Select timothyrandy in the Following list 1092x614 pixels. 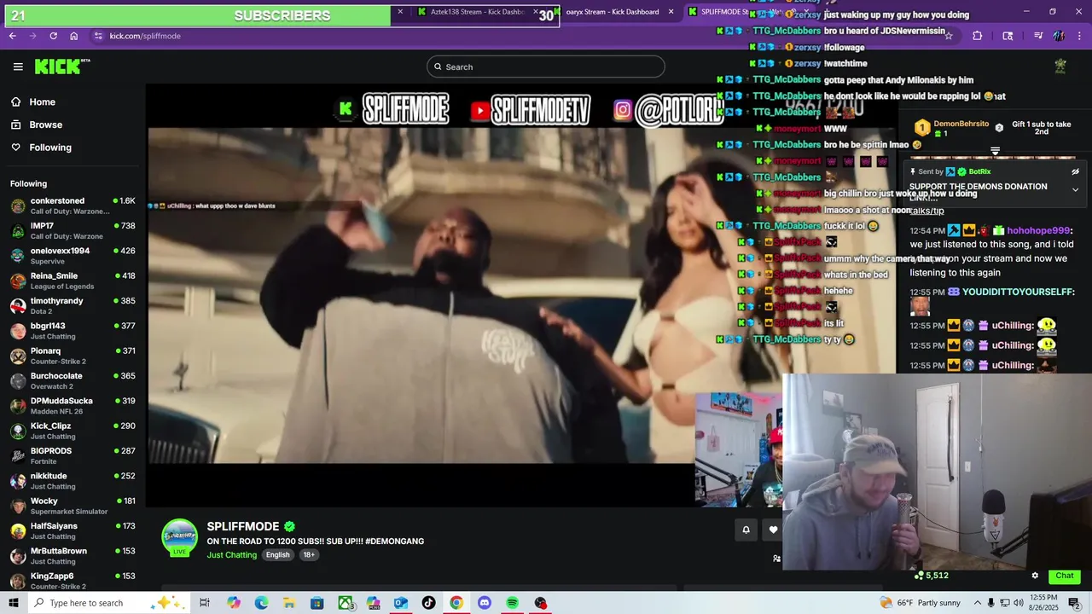coord(73,305)
